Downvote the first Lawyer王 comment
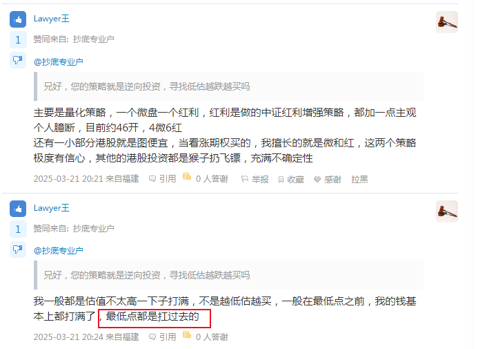Image resolution: width=478 pixels, height=349 pixels. tap(18, 60)
